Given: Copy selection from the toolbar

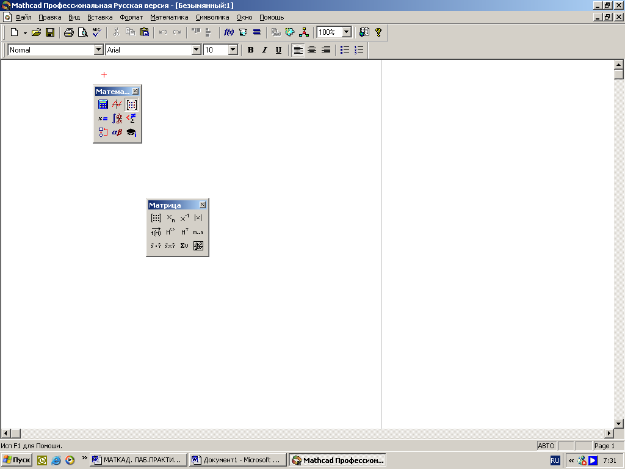Looking at the screenshot, I should (x=130, y=32).
